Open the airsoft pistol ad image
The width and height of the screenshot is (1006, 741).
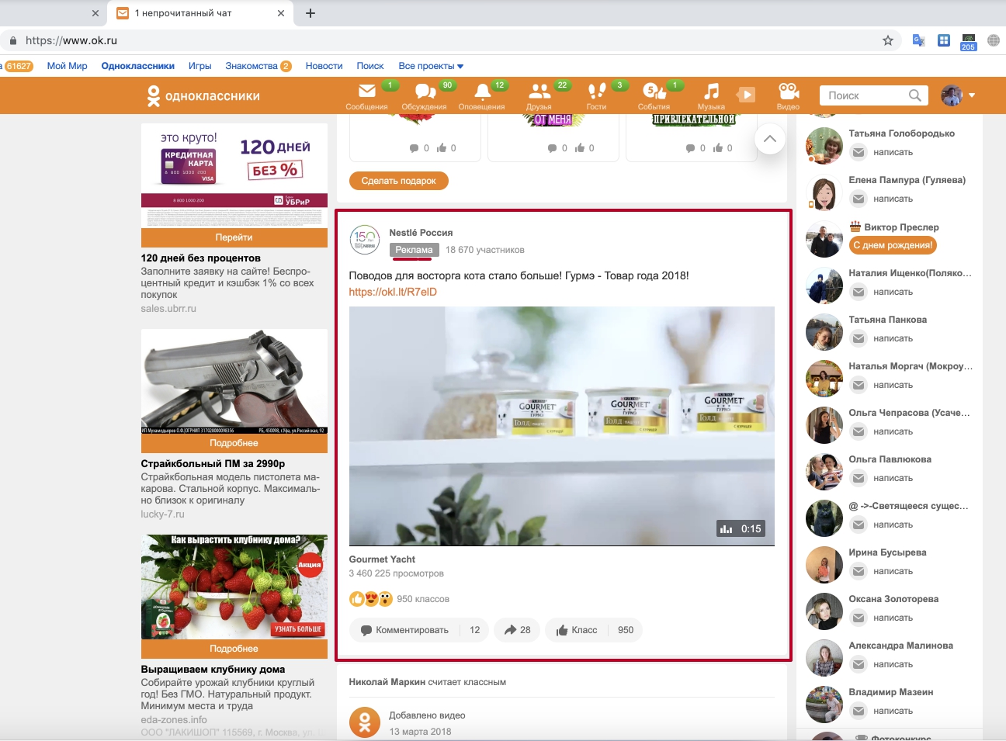click(x=234, y=381)
